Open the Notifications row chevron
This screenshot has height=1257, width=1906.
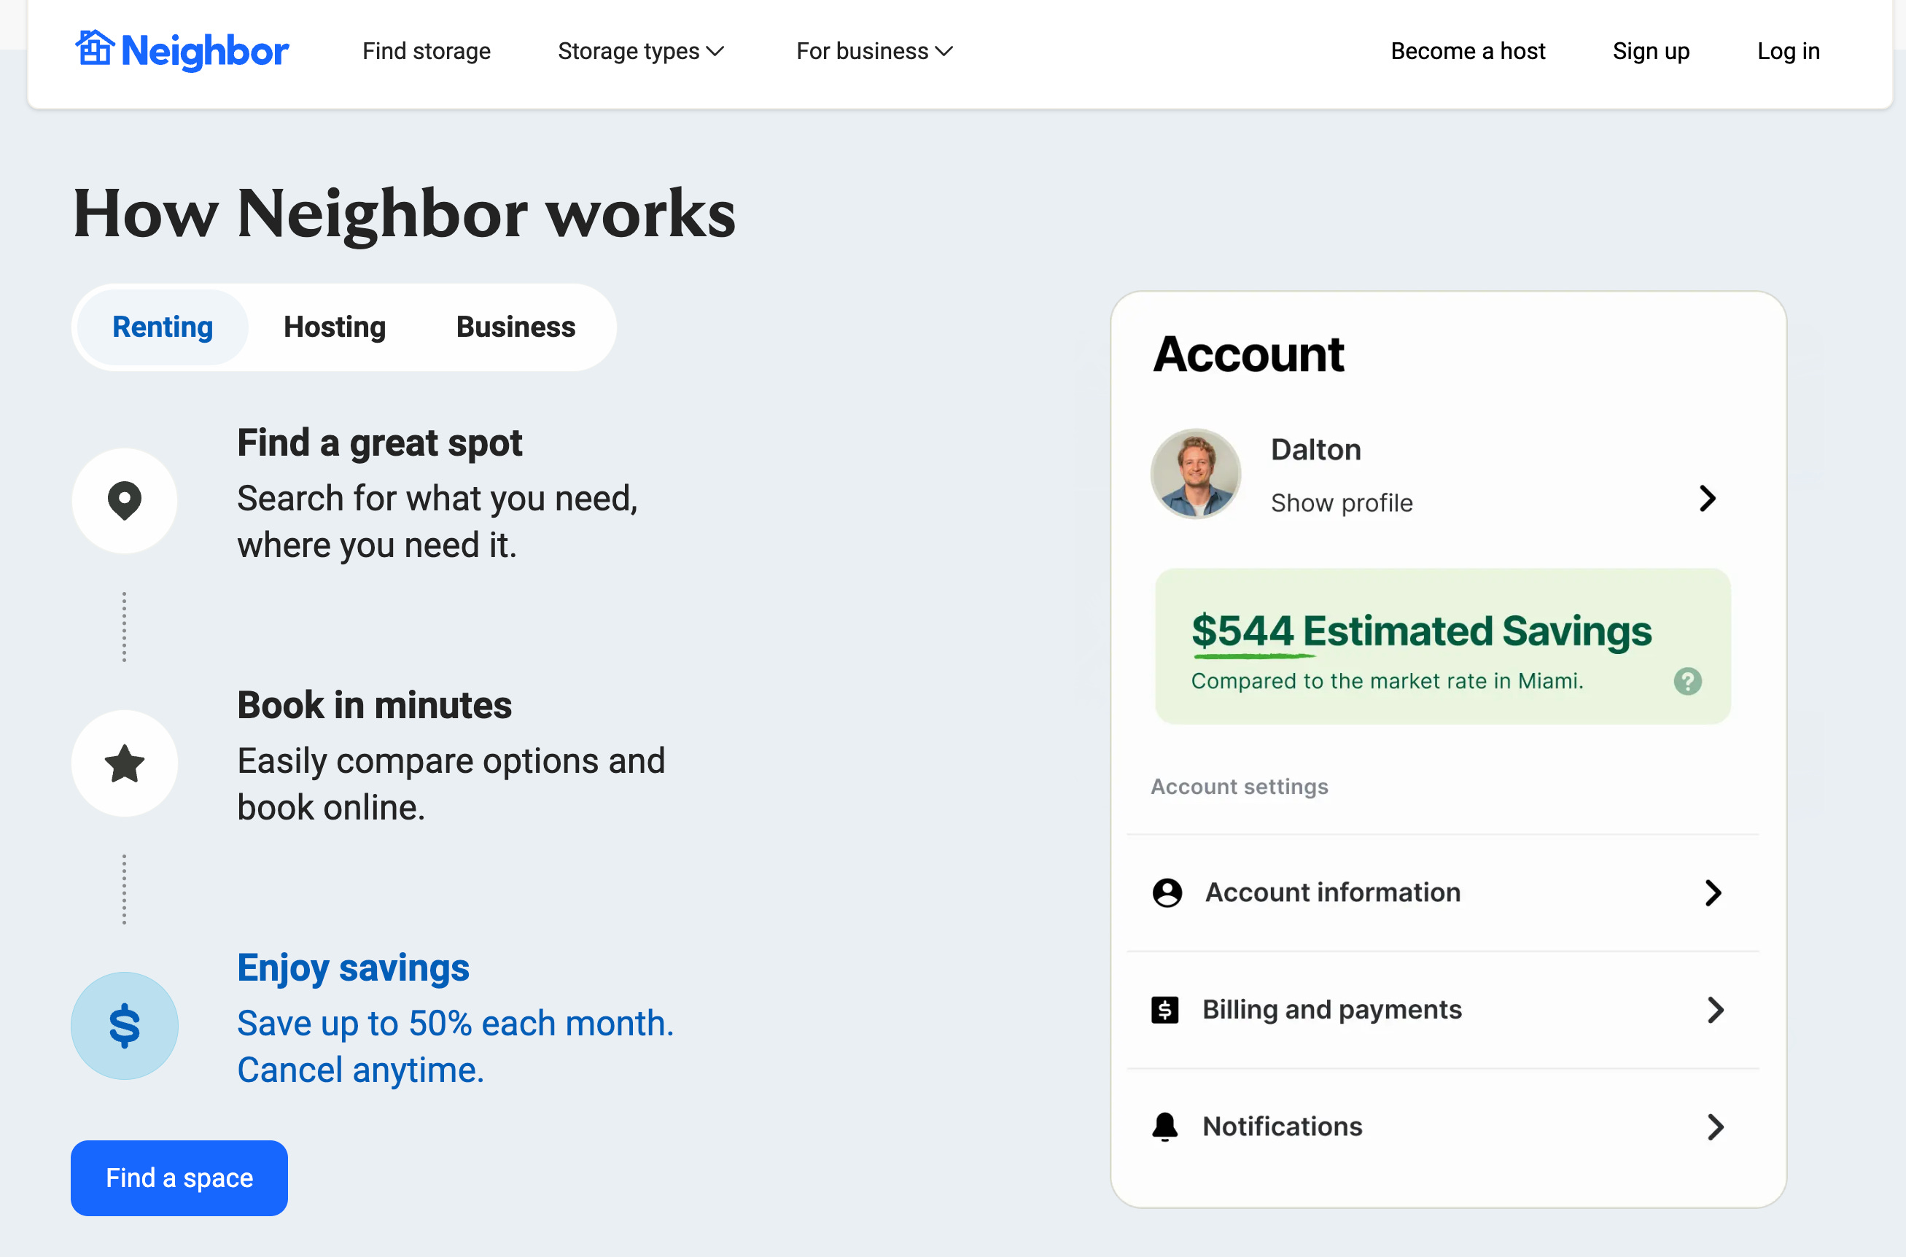pyautogui.click(x=1714, y=1127)
